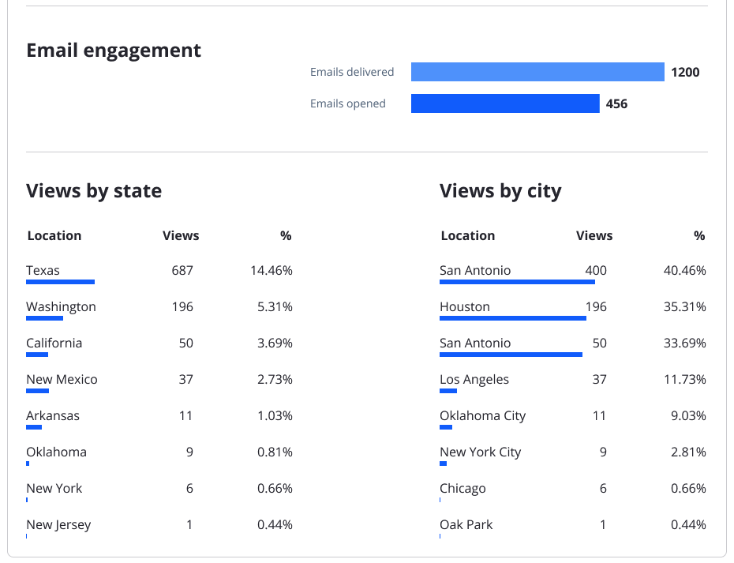Image resolution: width=734 pixels, height=563 pixels.
Task: Click % column header in Views by state table
Action: pyautogui.click(x=286, y=235)
